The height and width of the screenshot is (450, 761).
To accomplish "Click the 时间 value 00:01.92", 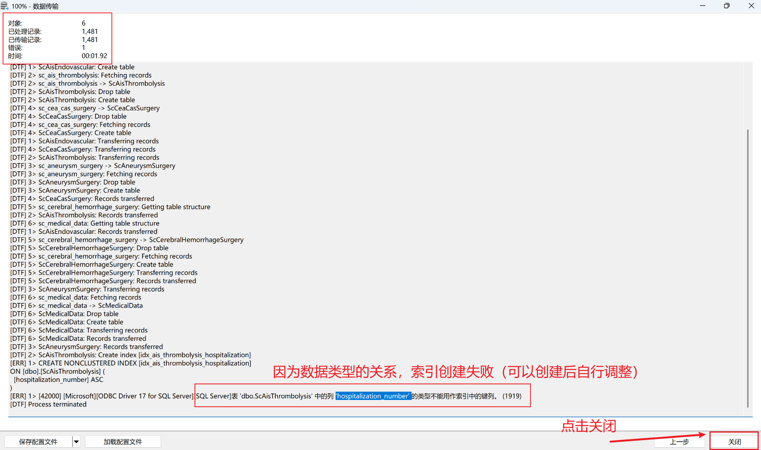I will pos(94,56).
